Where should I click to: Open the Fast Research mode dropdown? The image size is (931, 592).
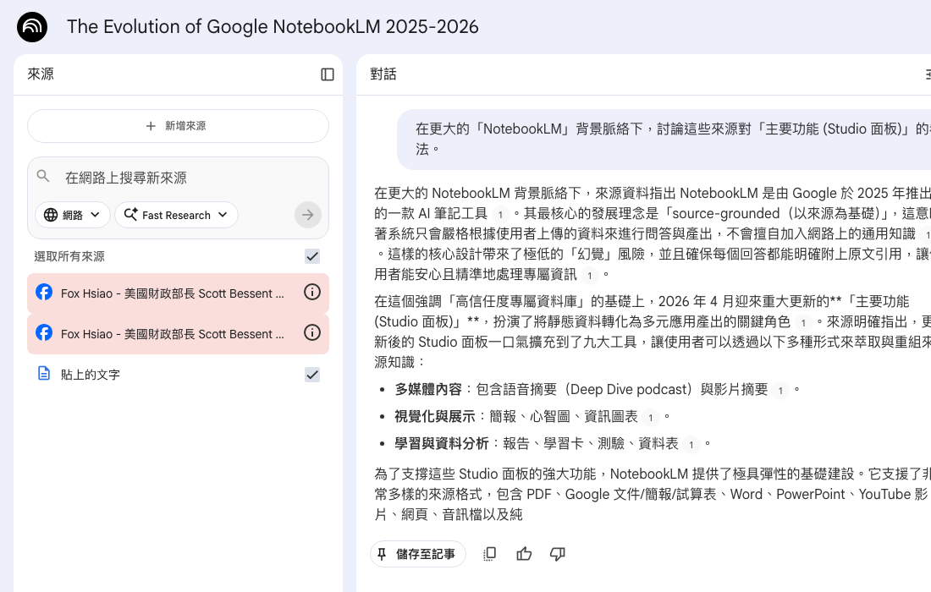point(176,215)
